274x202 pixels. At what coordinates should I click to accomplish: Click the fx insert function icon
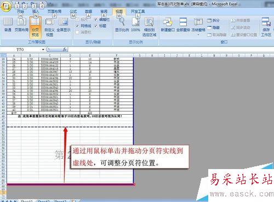point(65,49)
